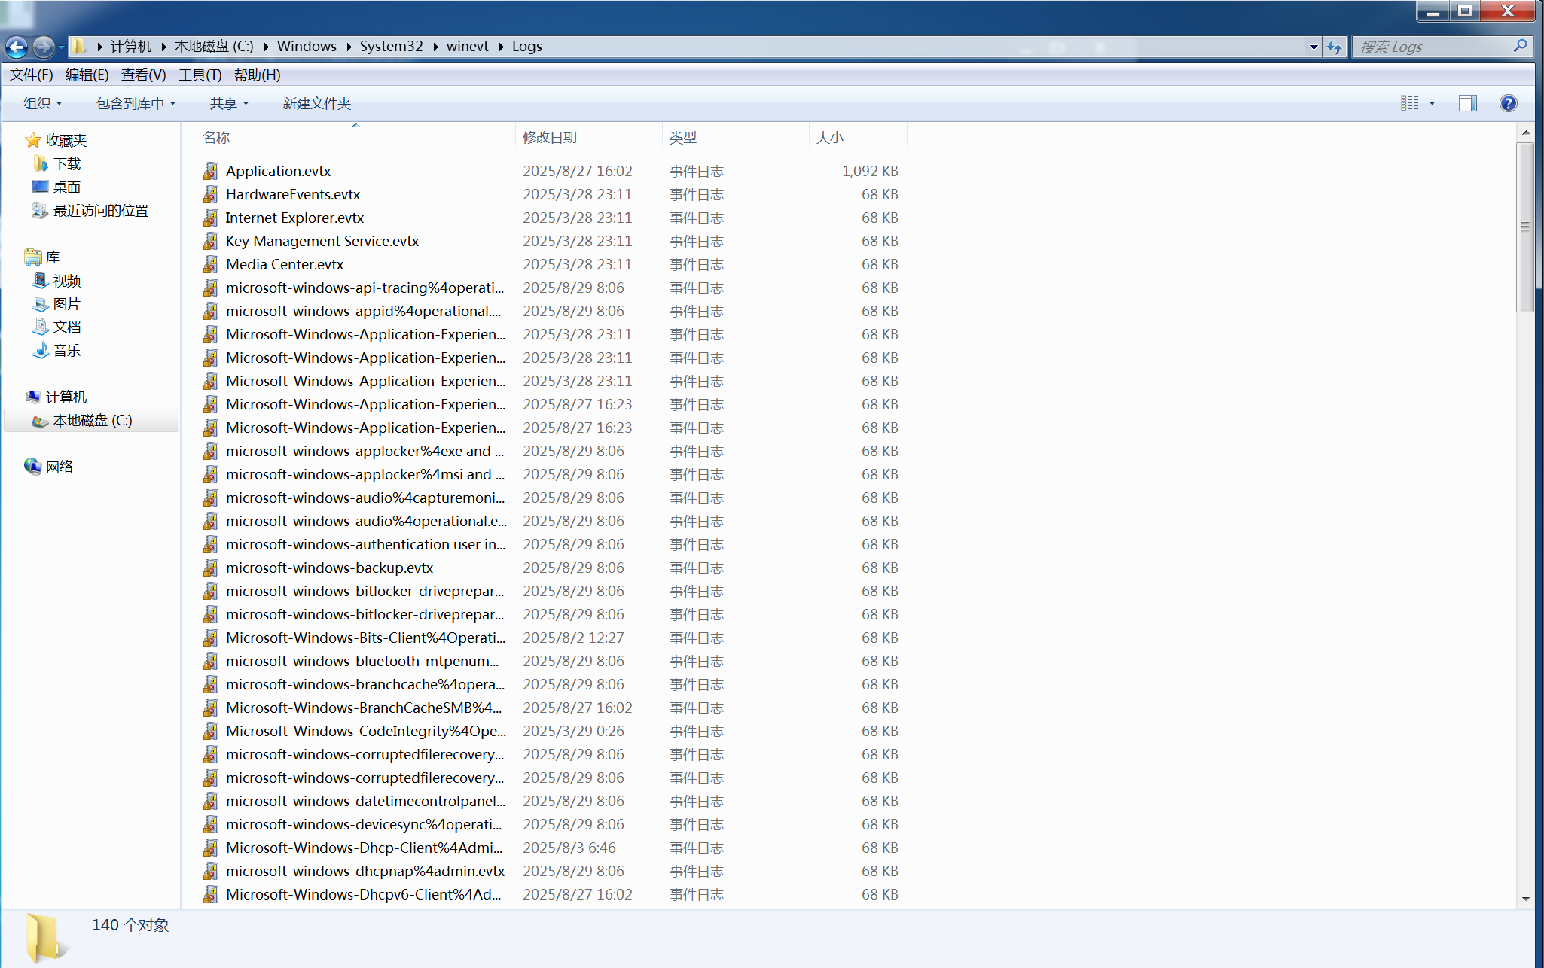Open the Help question mark icon

[1508, 103]
